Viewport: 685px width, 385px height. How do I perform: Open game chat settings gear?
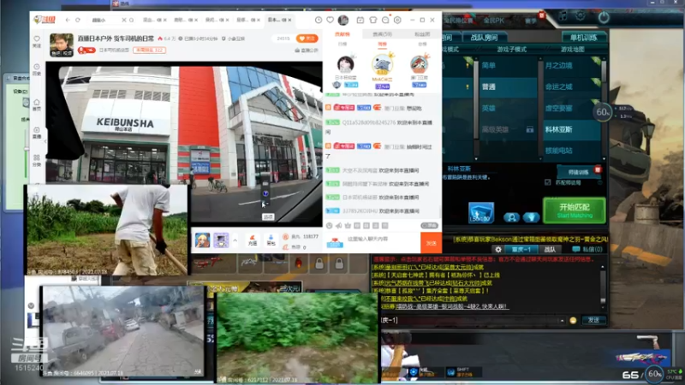click(498, 250)
